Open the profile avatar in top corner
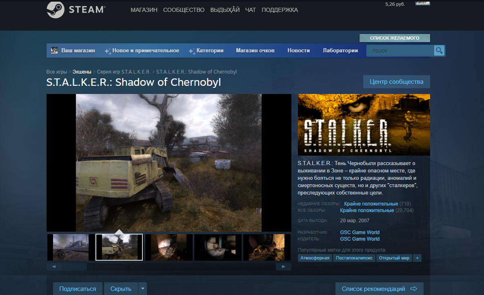 pyautogui.click(x=422, y=3)
